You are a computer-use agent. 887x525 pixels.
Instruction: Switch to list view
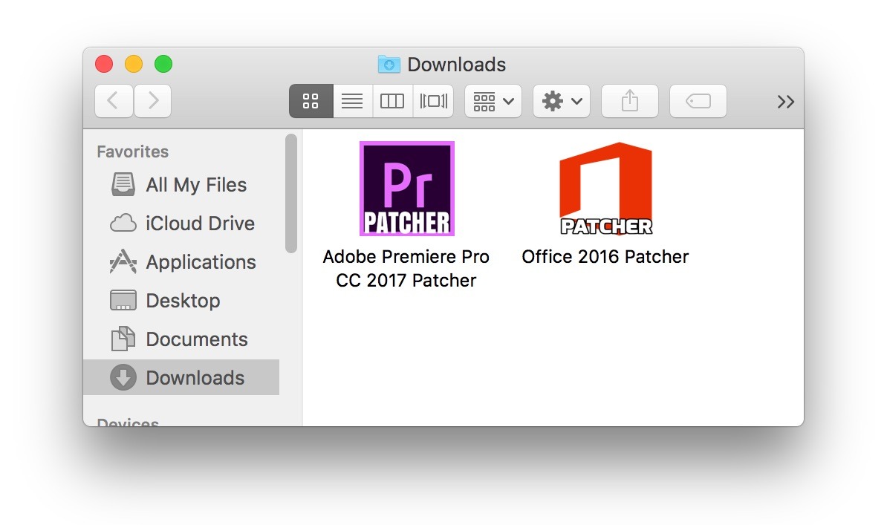pyautogui.click(x=352, y=101)
